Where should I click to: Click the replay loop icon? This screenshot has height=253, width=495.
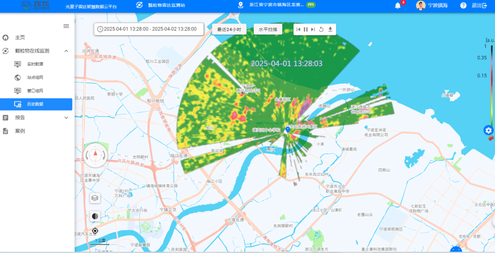coord(321,29)
